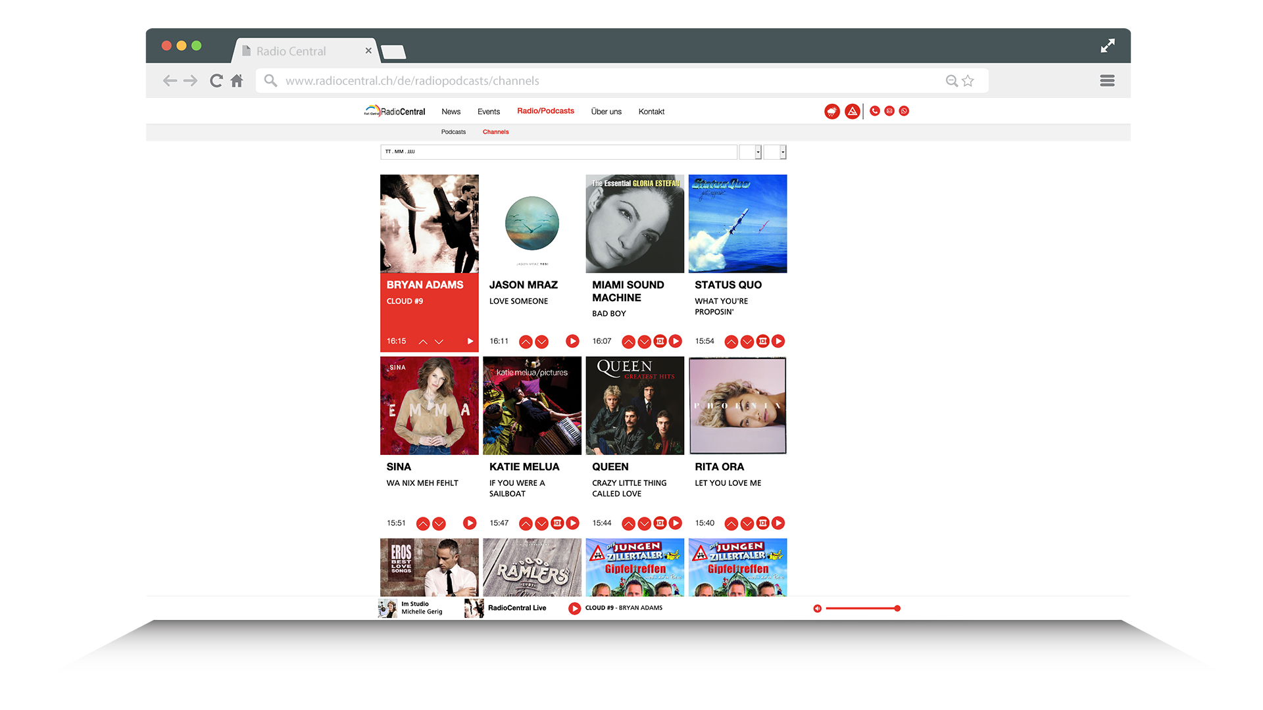Open the Radio/Podcasts menu item
Image resolution: width=1263 pixels, height=710 pixels.
[x=545, y=111]
